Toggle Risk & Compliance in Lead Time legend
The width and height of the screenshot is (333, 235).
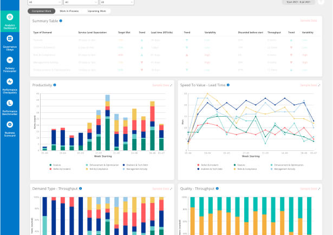[245, 169]
